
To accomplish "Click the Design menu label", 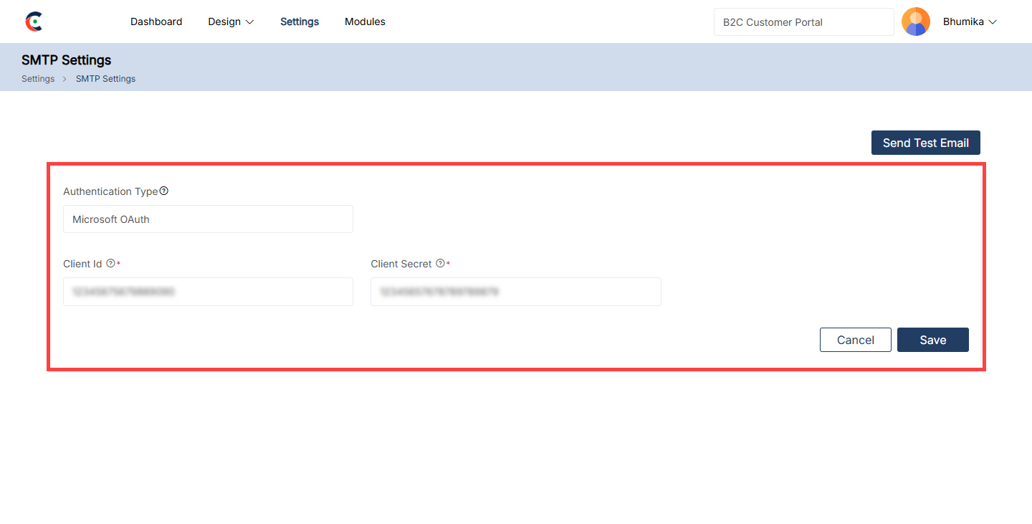I will click(x=224, y=22).
